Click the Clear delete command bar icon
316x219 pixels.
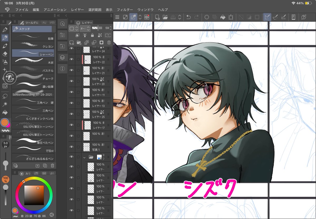[x=207, y=17]
